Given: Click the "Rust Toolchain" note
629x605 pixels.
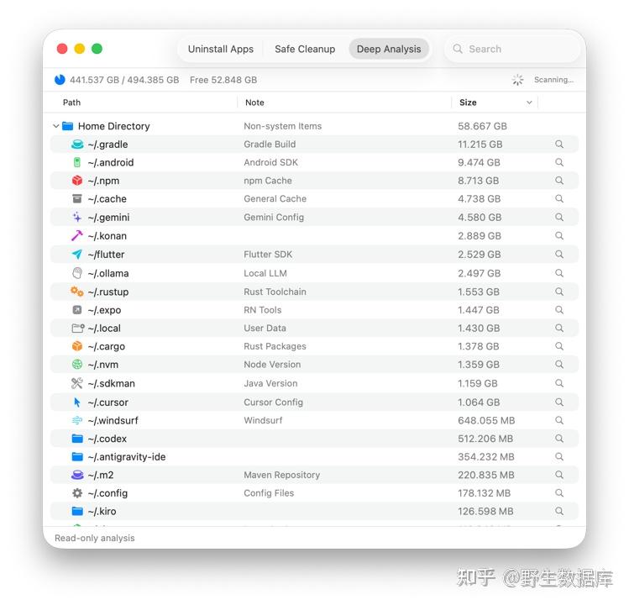Looking at the screenshot, I should coord(275,292).
